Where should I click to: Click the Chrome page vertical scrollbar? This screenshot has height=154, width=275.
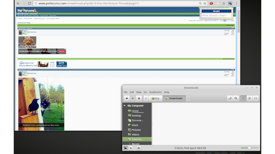238,21
